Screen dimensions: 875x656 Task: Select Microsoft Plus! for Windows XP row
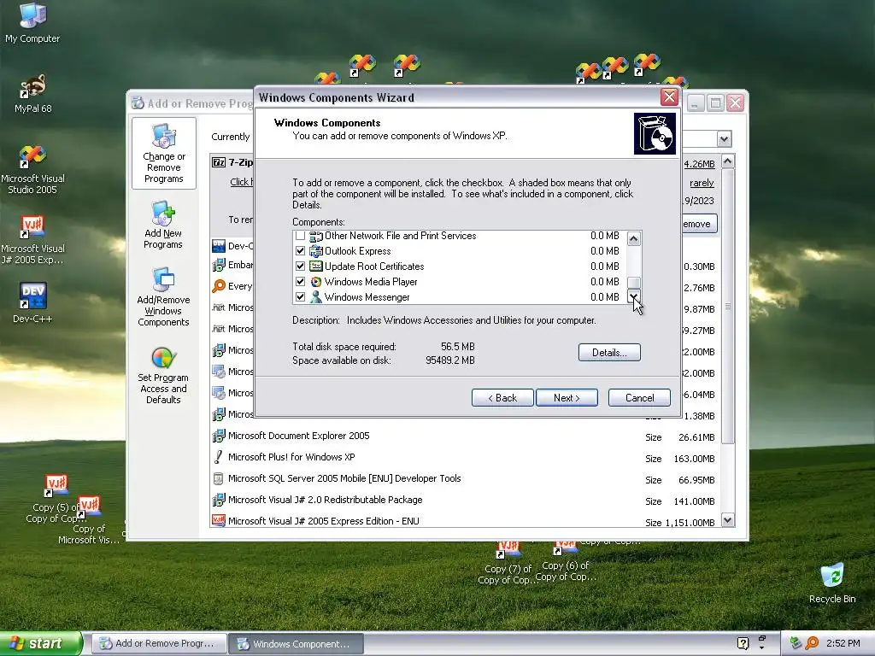[464, 458]
